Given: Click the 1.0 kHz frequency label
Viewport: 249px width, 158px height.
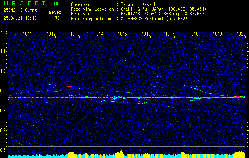Looking at the screenshot, I should 3,71.
